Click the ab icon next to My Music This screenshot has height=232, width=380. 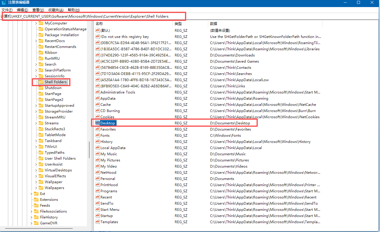[x=98, y=154]
